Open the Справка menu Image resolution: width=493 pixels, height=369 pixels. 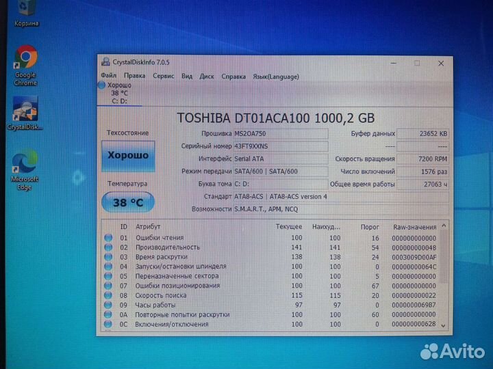click(233, 77)
